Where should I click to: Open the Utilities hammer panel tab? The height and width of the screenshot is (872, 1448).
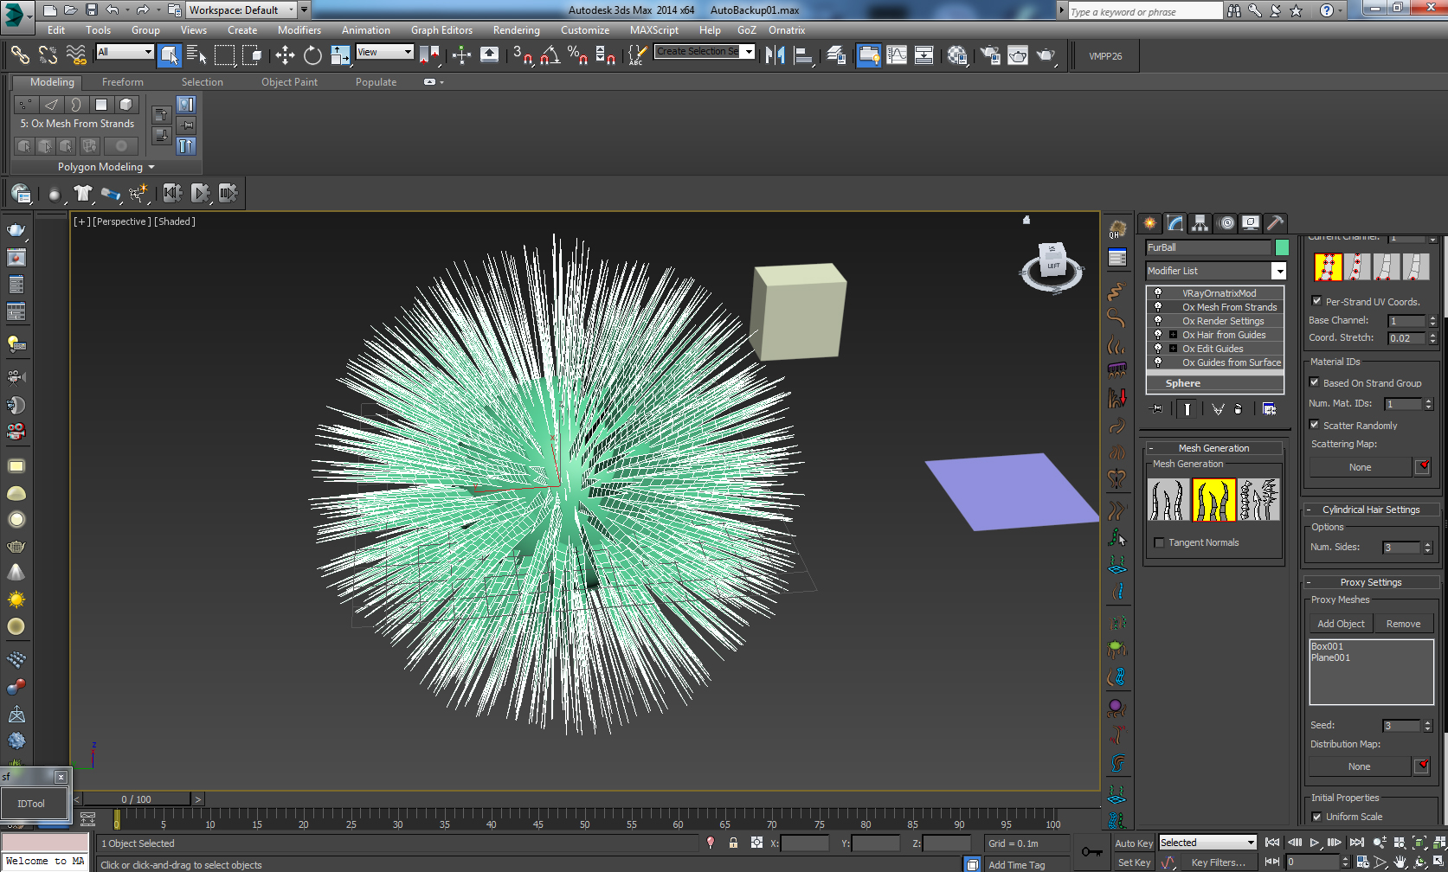(1275, 223)
